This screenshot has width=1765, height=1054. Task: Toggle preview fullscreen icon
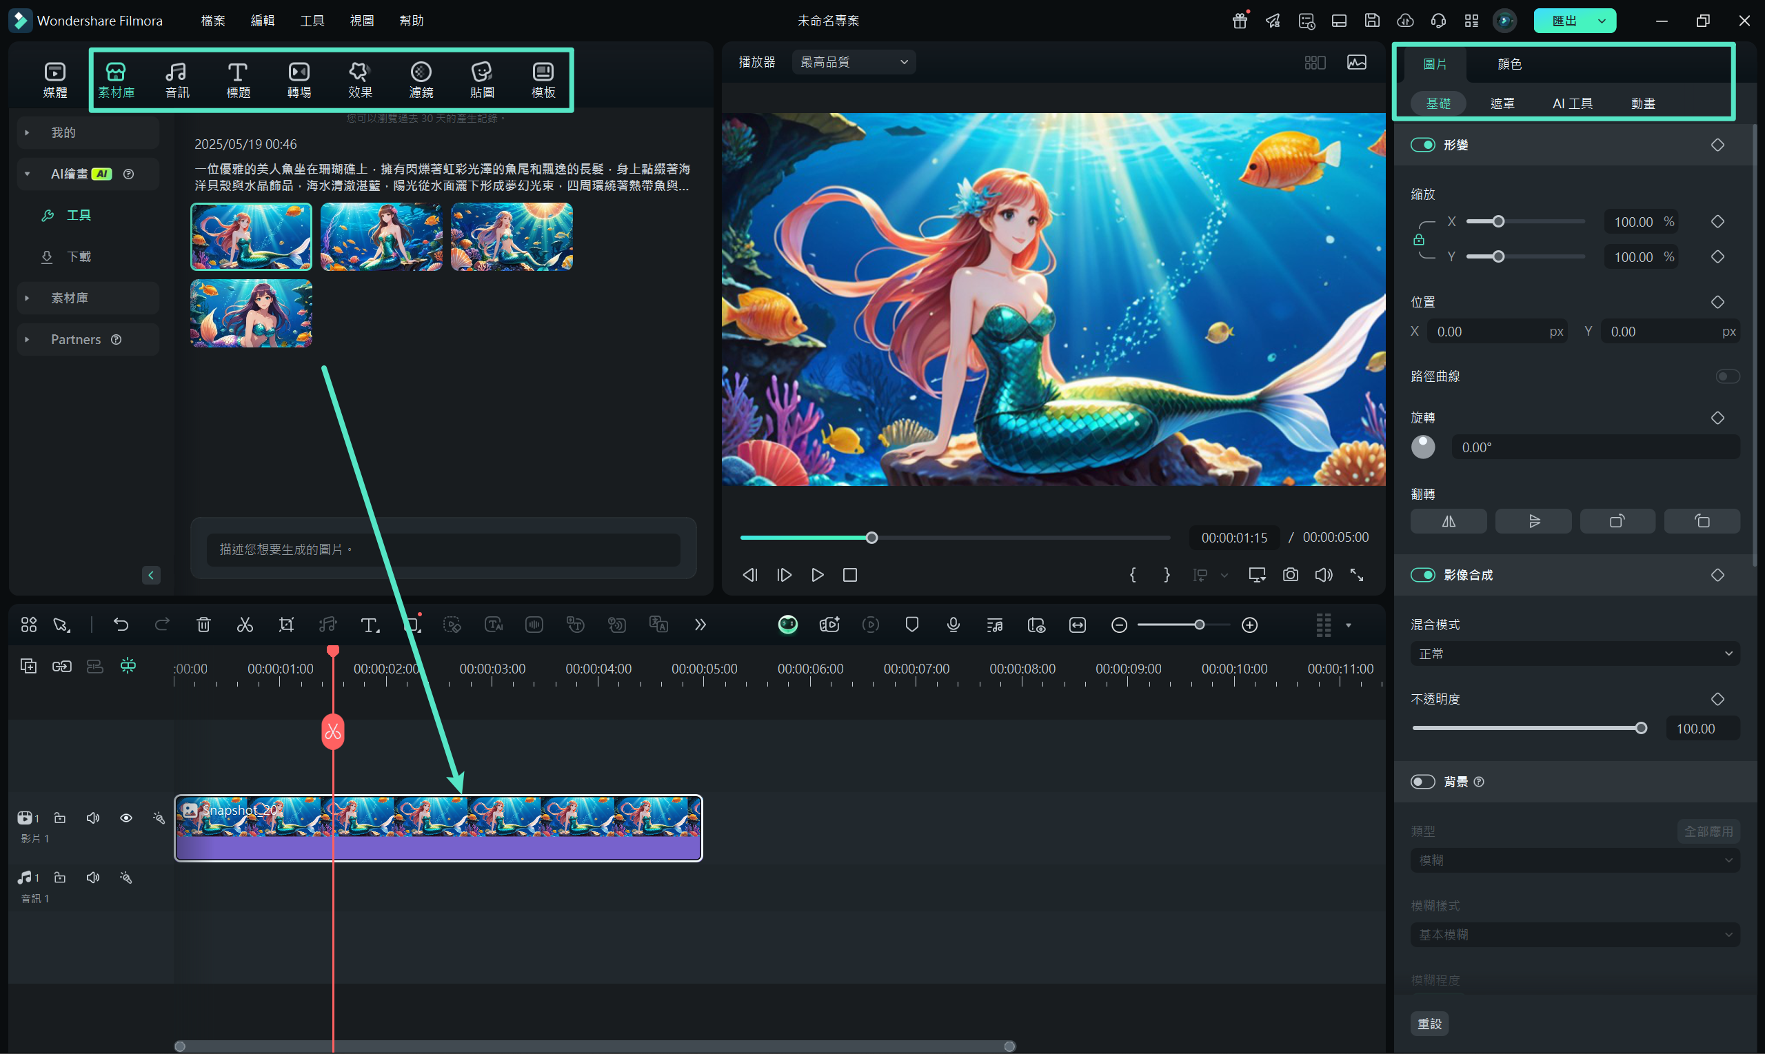point(1357,575)
